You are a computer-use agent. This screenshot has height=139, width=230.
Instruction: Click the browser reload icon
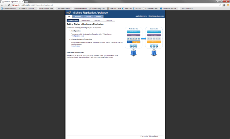[9, 5]
